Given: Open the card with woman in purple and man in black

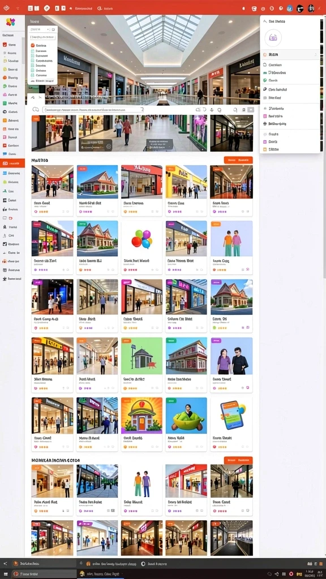Looking at the screenshot, I should coord(231,365).
